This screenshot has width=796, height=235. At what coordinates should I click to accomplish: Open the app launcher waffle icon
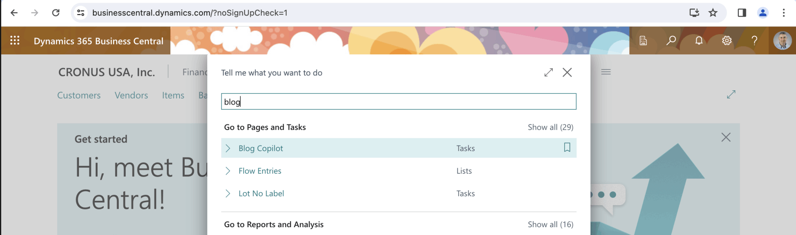pyautogui.click(x=15, y=41)
